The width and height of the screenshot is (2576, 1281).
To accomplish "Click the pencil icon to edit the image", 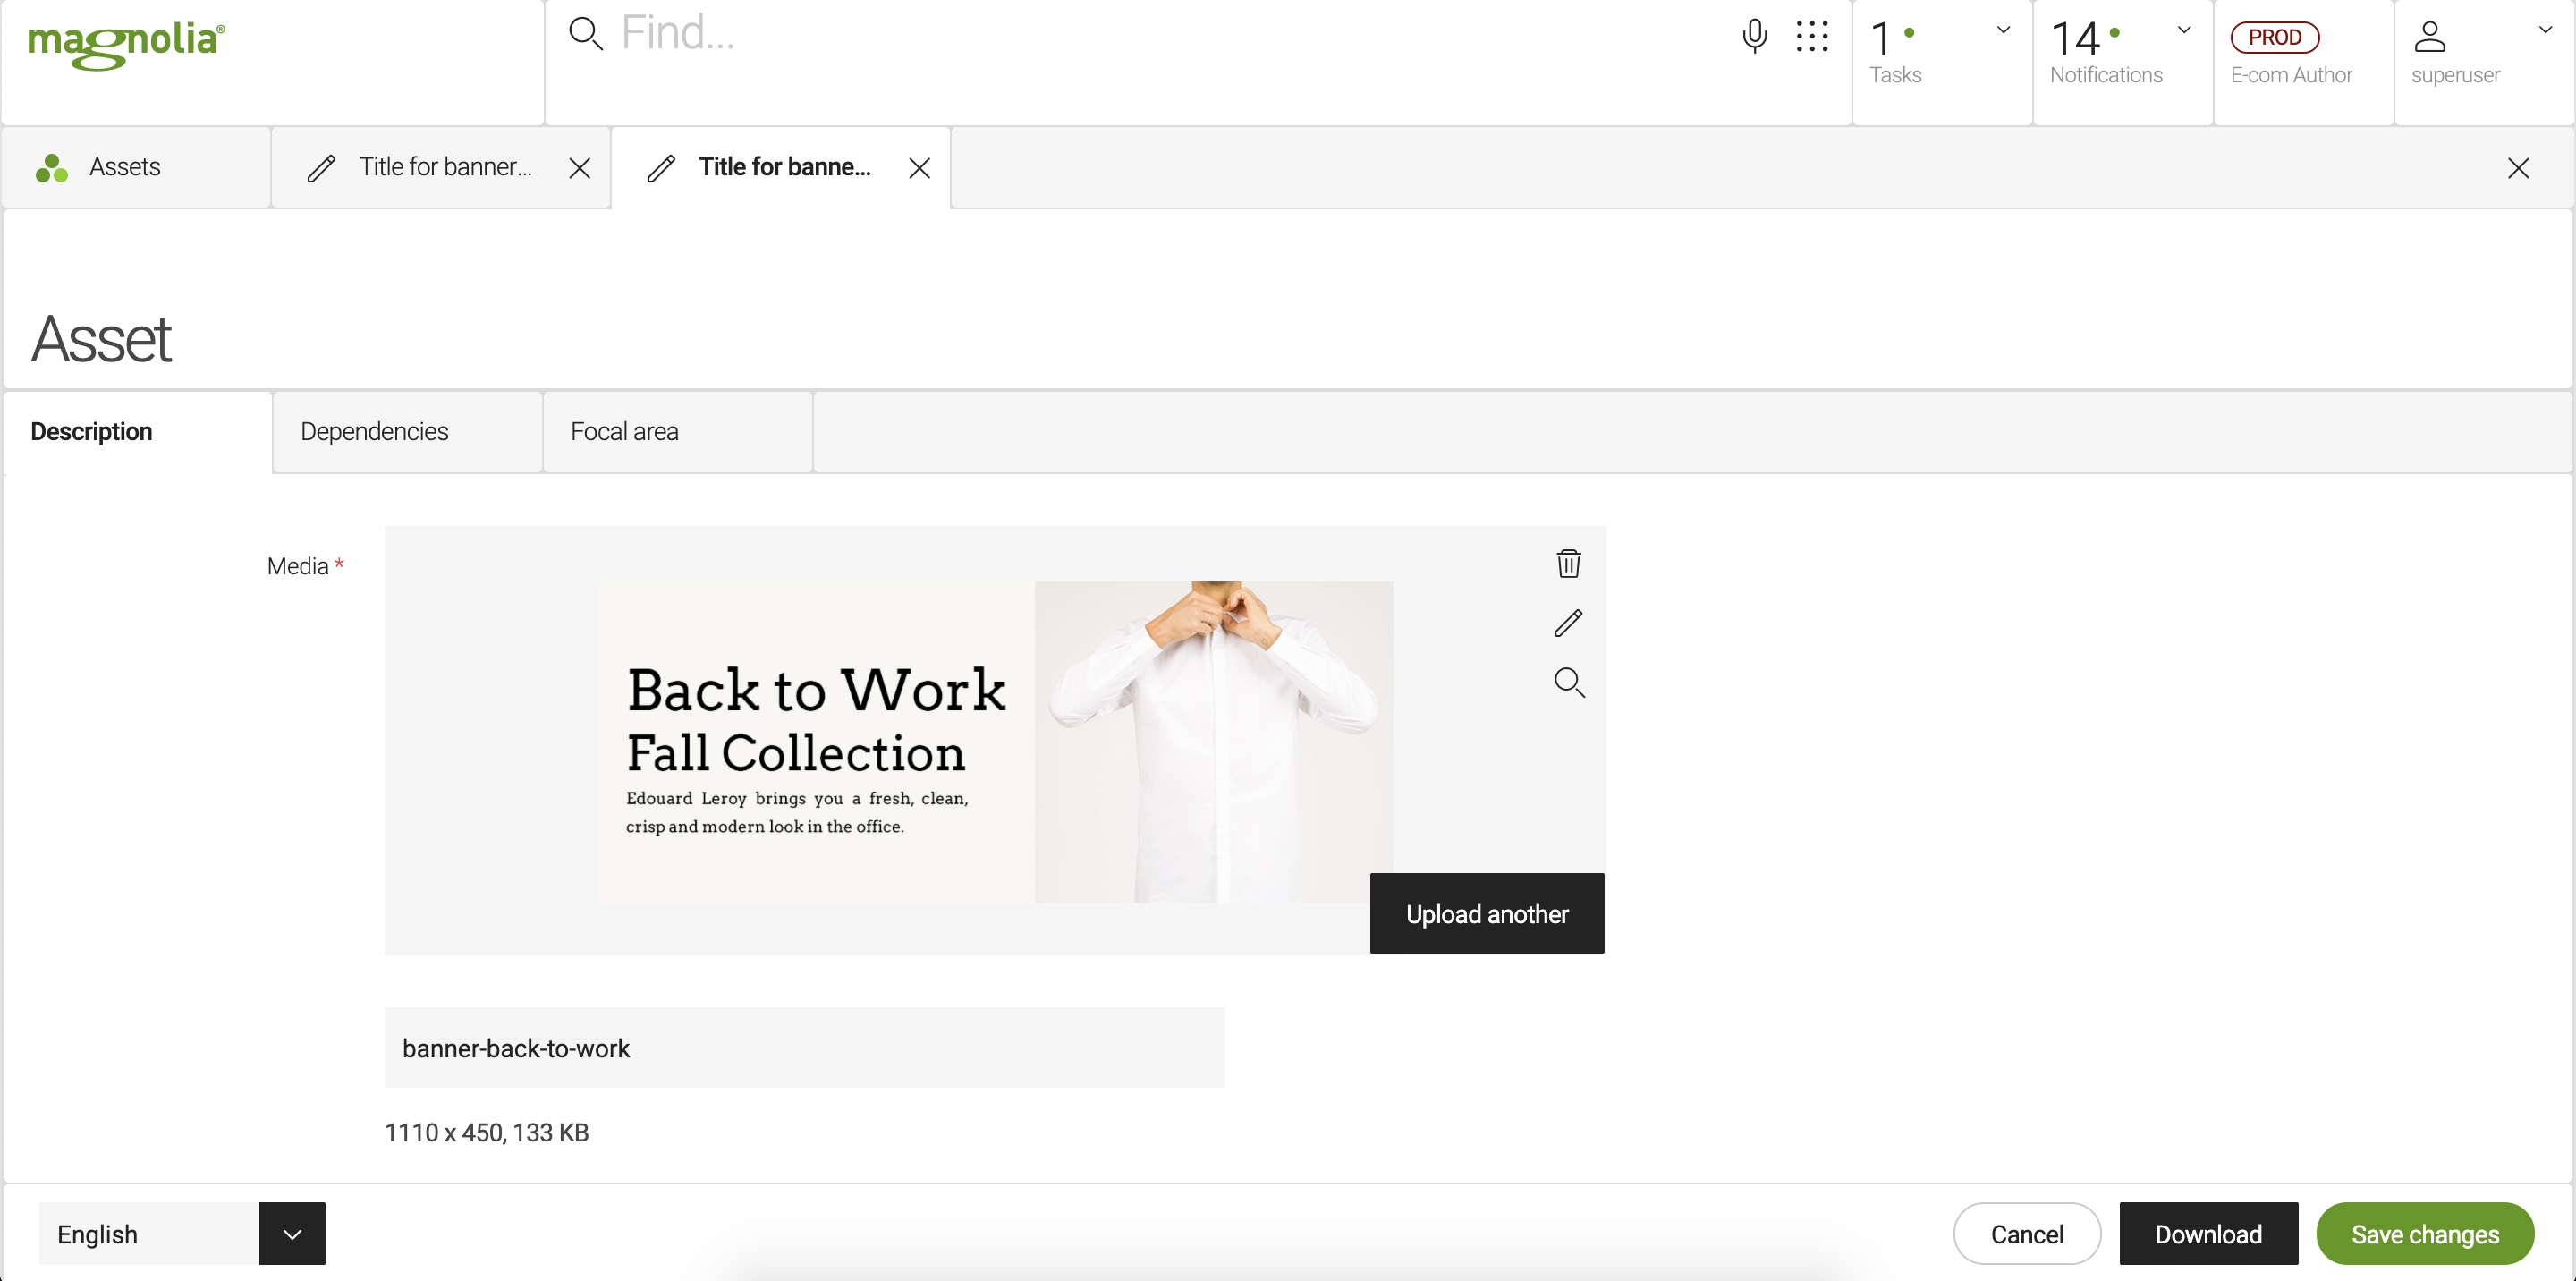I will click(x=1568, y=623).
